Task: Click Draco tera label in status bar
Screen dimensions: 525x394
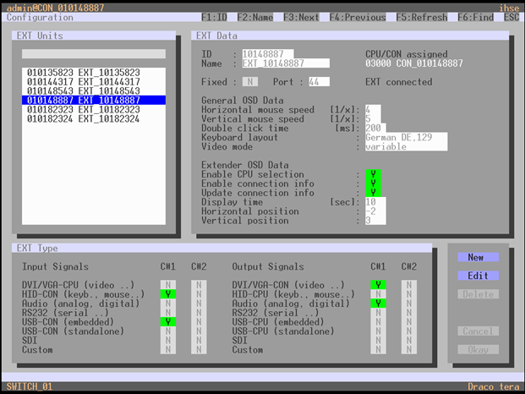Action: [x=494, y=386]
